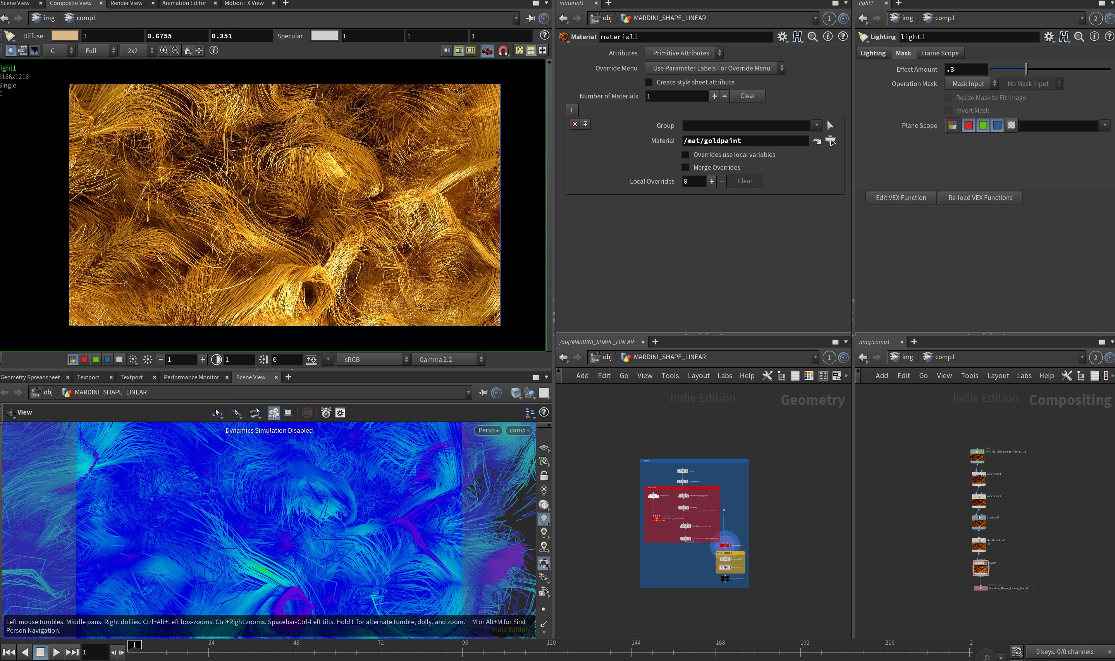Open the Gamma 2.2 dropdown
This screenshot has width=1115, height=661.
(x=448, y=360)
